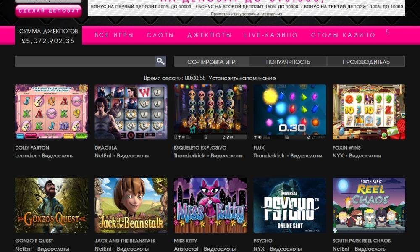This screenshot has width=420, height=252.
Task: Click NYX - Видеослоты under Psycho
Action: [x=278, y=249]
